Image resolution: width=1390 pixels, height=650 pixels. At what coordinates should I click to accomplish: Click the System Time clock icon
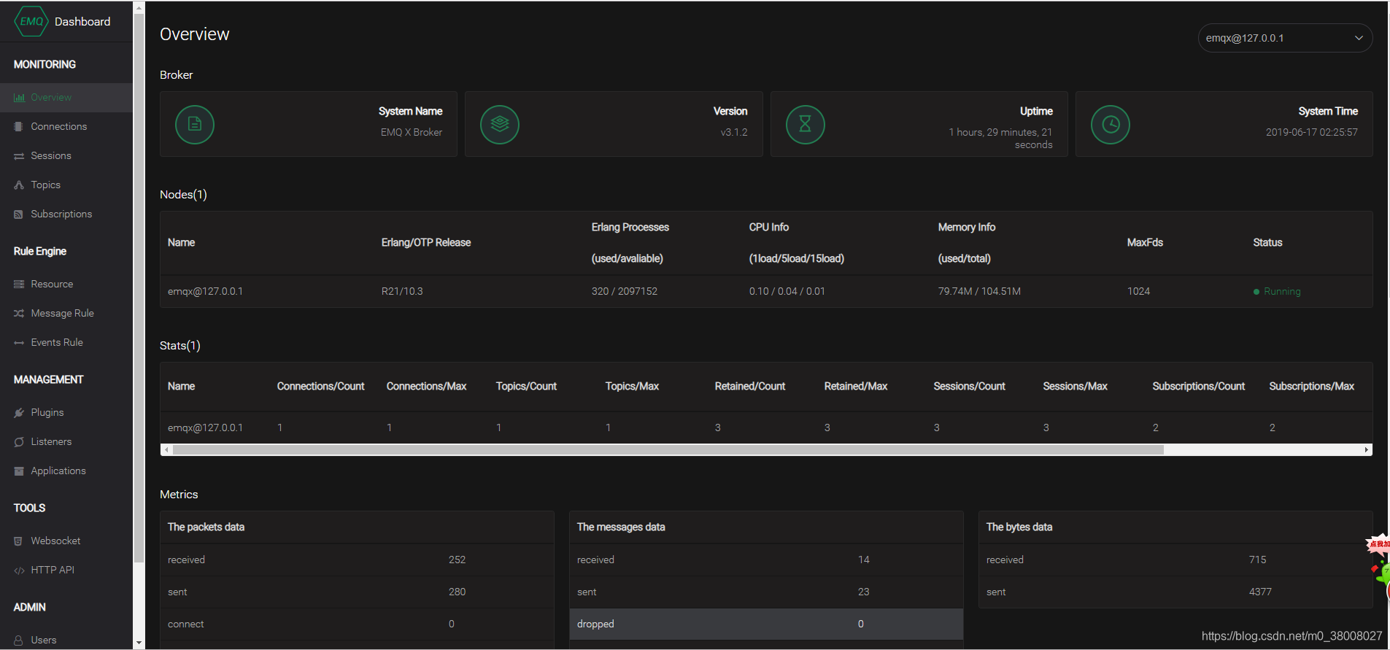(1111, 124)
